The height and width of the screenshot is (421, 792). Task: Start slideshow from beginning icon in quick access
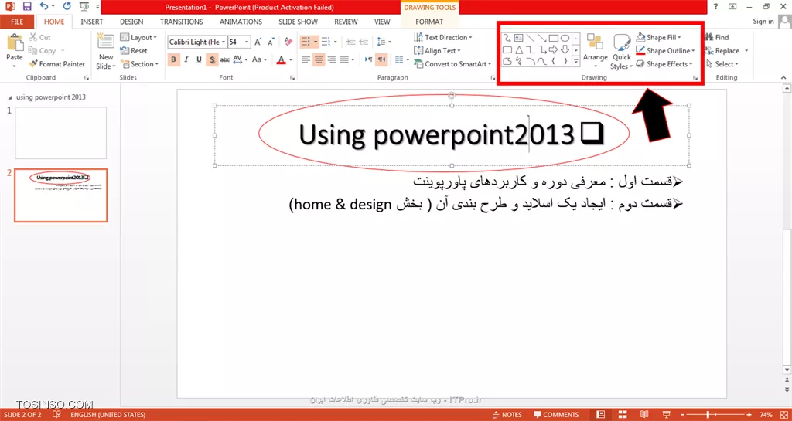coord(84,7)
